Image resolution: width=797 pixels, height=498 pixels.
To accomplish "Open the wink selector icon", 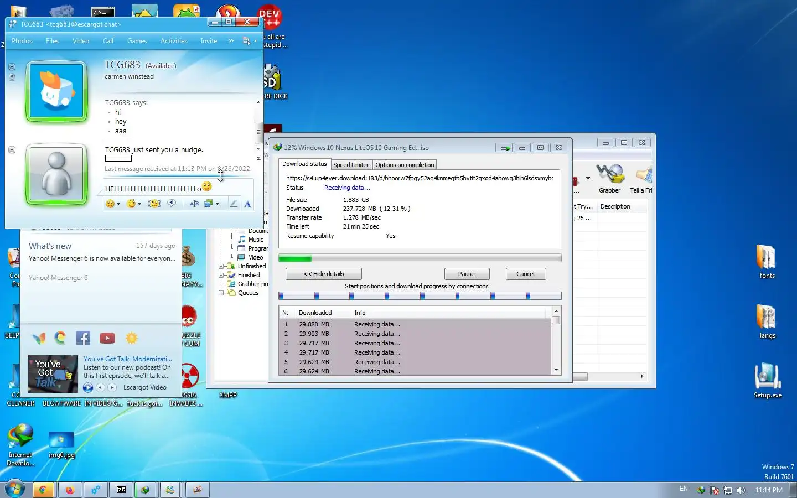I will pos(131,204).
